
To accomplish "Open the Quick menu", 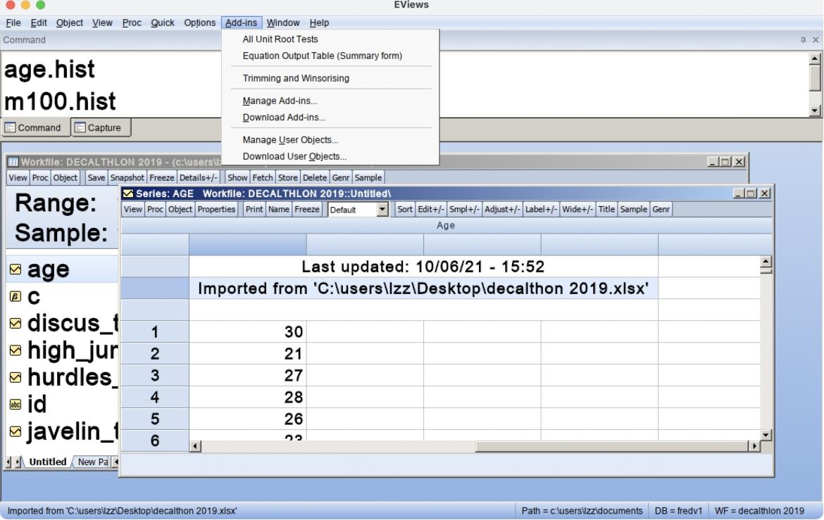I will coord(163,23).
